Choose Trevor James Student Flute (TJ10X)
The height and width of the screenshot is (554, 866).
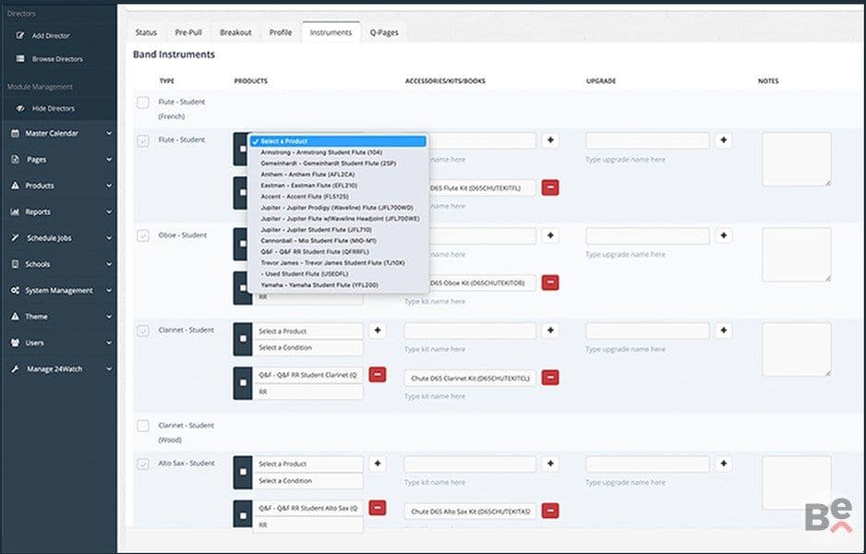[339, 263]
